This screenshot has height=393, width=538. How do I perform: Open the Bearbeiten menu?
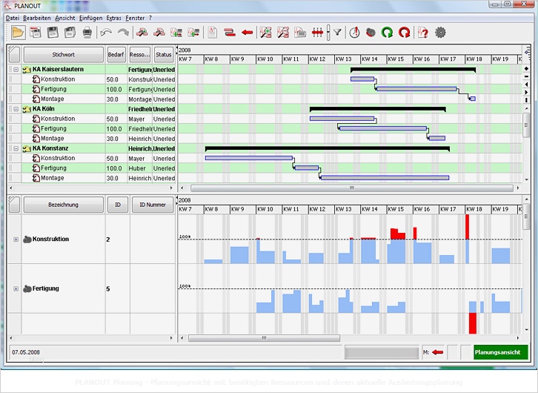(x=37, y=18)
